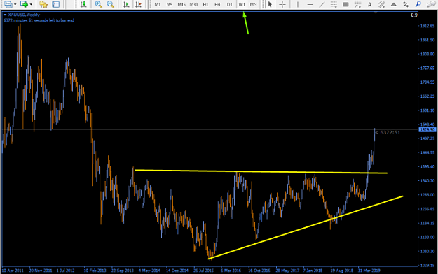
Task: Click price level 1393.40 on the scale
Action: (x=427, y=166)
